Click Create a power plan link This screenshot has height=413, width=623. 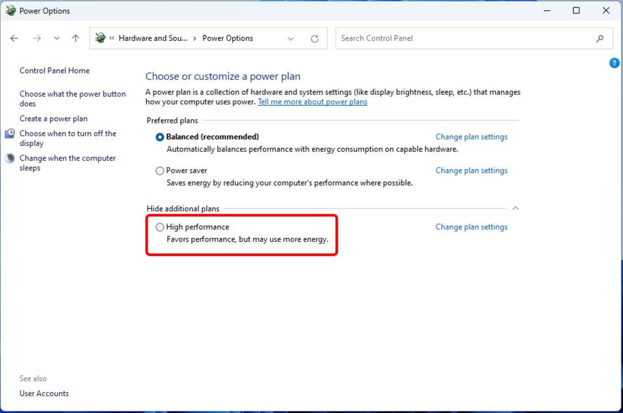click(x=54, y=119)
